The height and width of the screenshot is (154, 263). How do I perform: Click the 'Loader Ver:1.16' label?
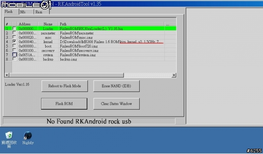point(17,84)
